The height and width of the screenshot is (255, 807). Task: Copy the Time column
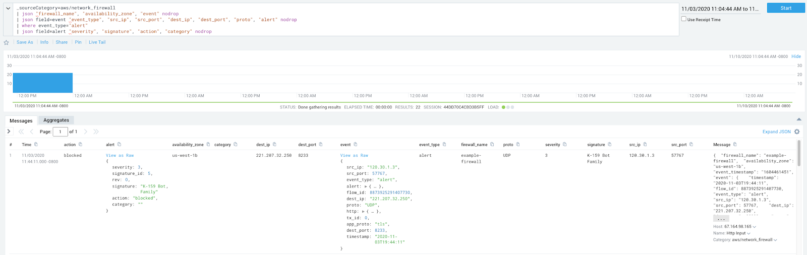(36, 145)
